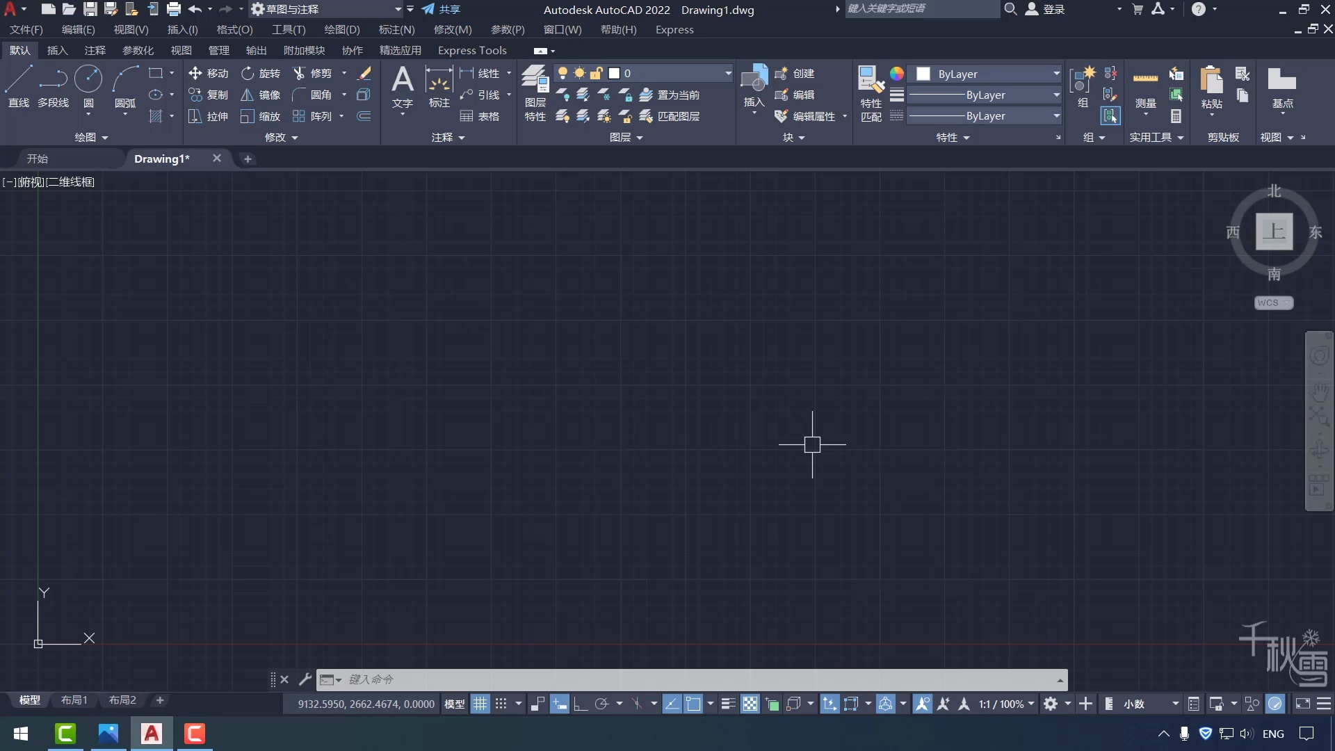Toggle ortho mode in status bar
The width and height of the screenshot is (1335, 751).
point(581,704)
